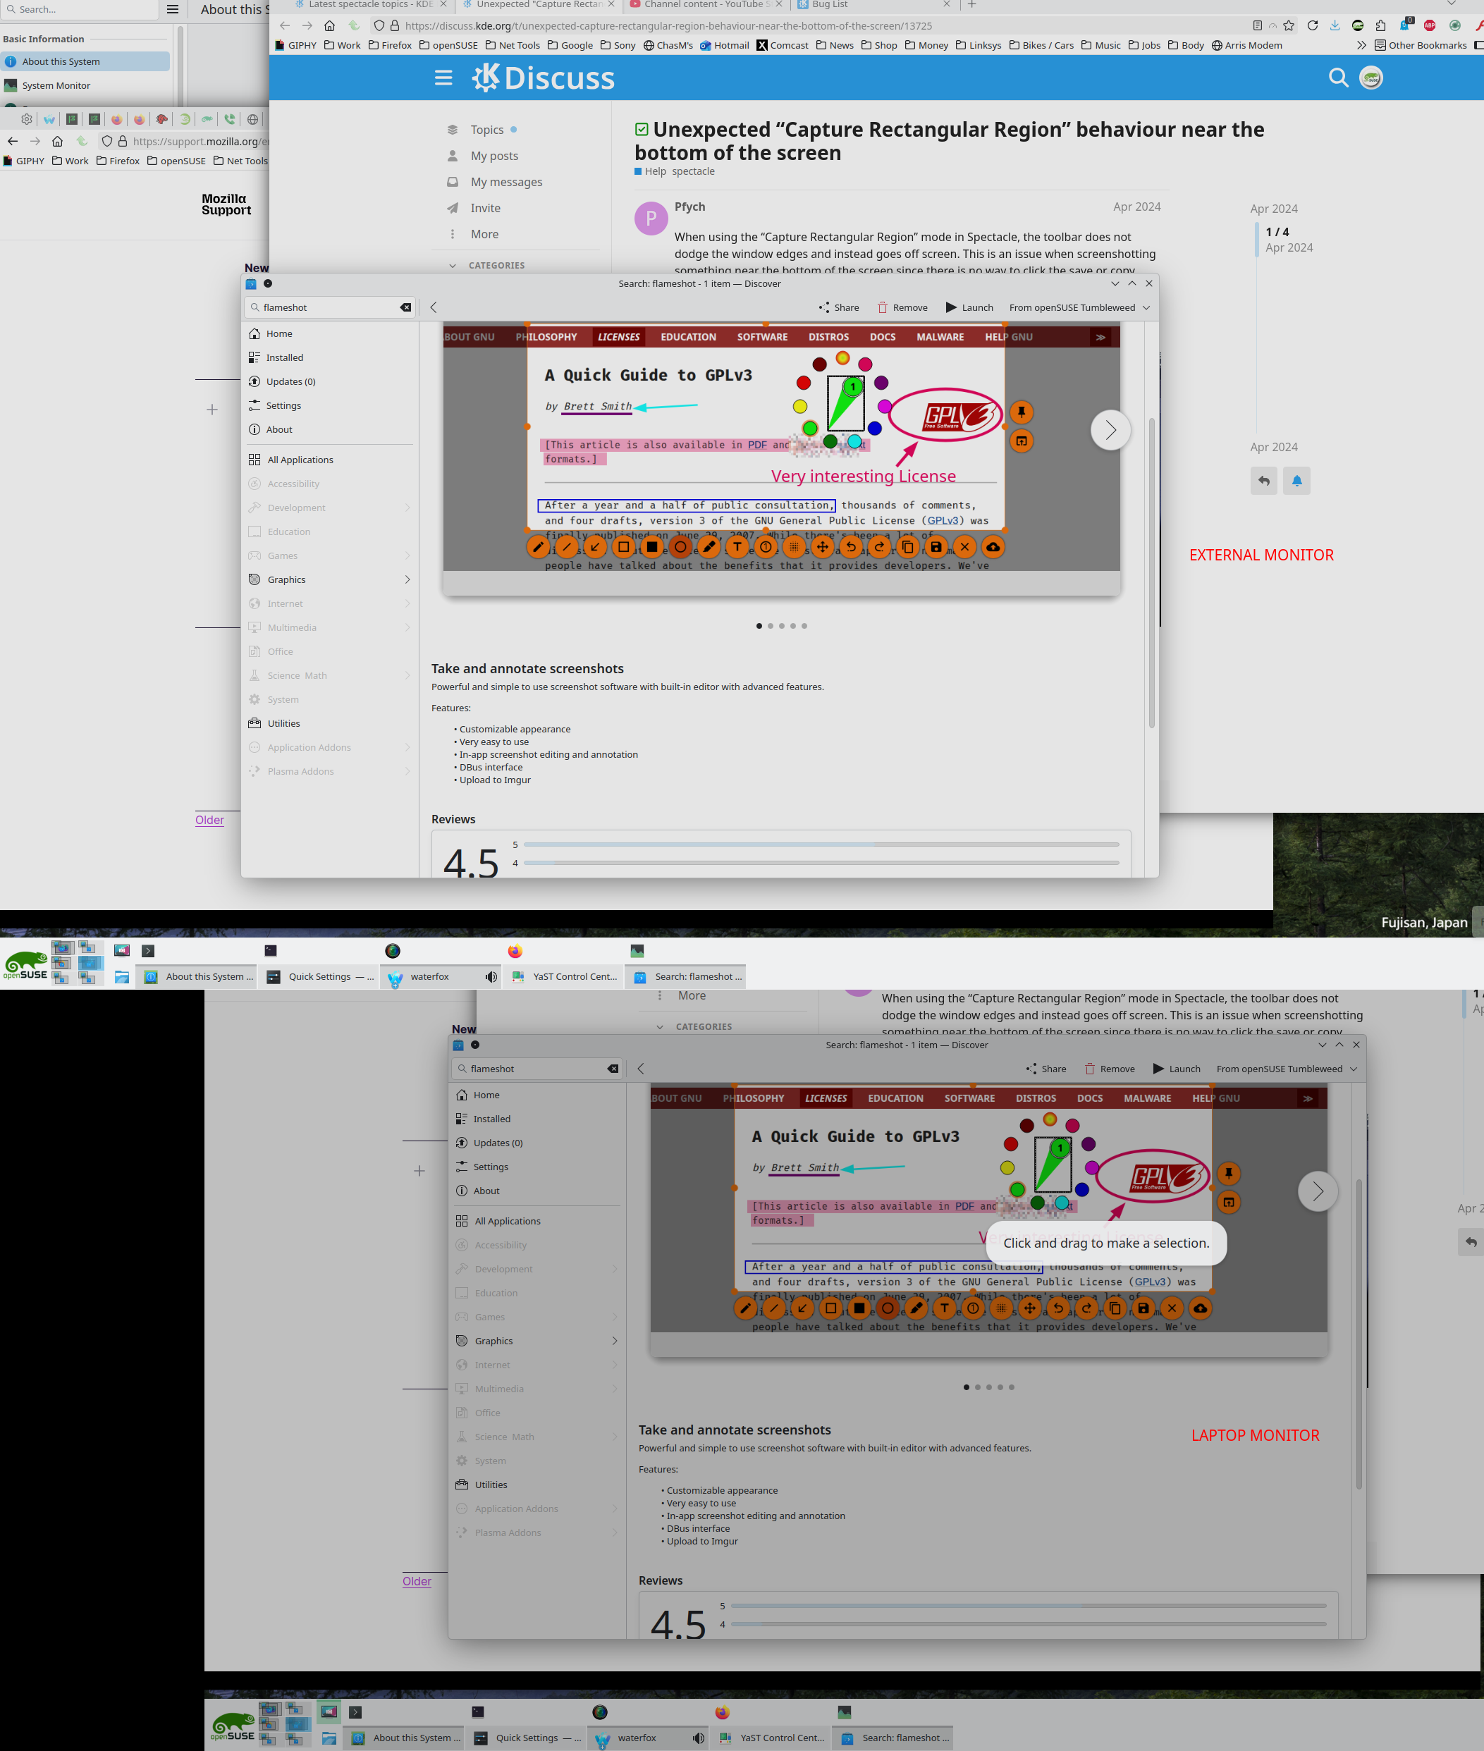This screenshot has height=1751, width=1484.
Task: Open the Discuss hamburger sidebar menu
Action: click(x=443, y=78)
